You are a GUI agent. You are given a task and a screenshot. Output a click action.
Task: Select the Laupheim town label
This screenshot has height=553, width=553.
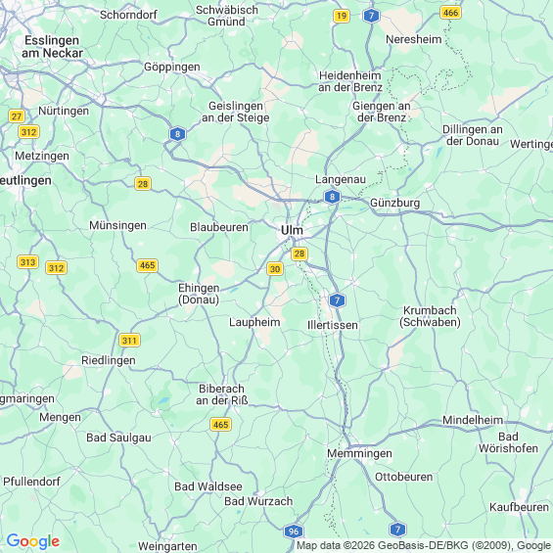(x=254, y=322)
